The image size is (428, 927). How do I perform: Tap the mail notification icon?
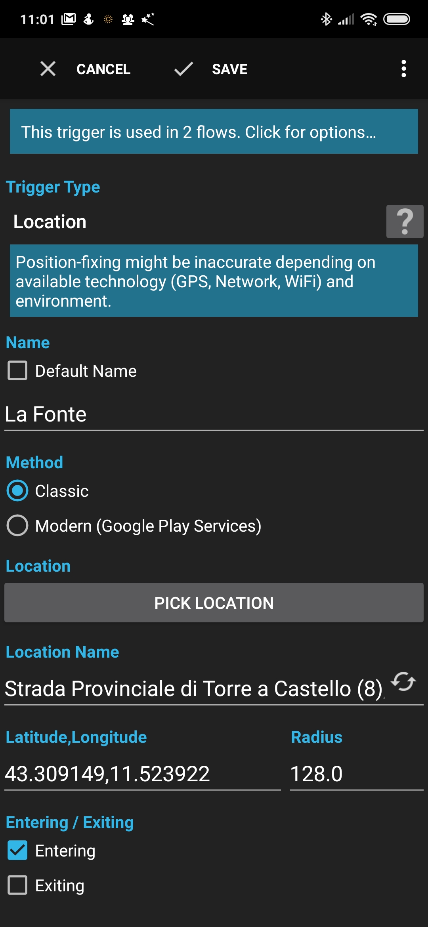coord(69,19)
